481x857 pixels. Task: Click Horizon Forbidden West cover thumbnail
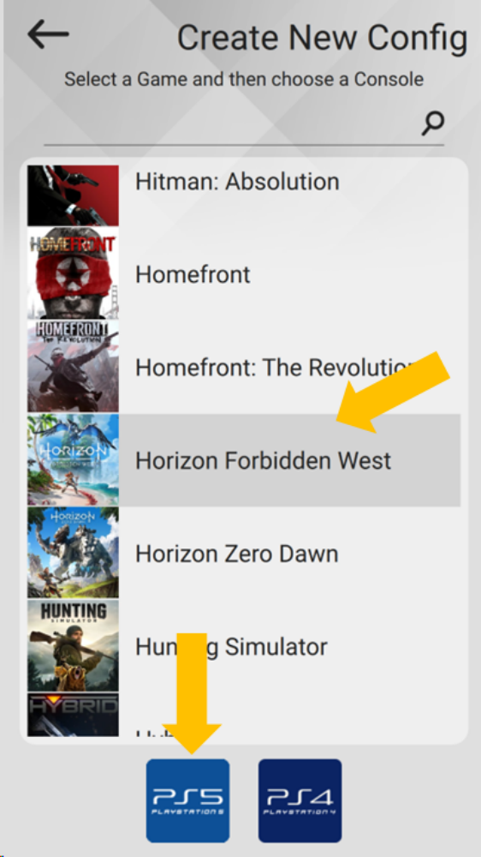click(x=73, y=459)
